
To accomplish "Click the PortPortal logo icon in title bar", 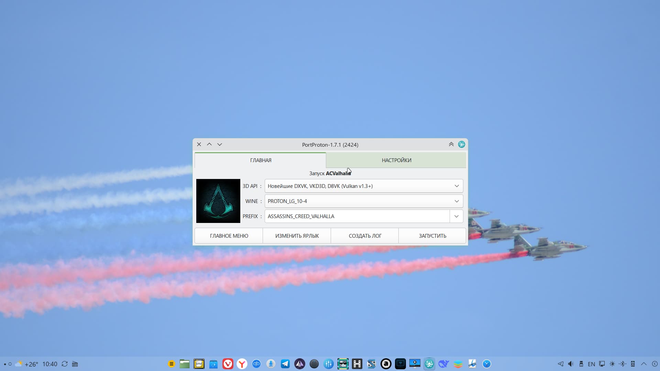I will click(461, 144).
